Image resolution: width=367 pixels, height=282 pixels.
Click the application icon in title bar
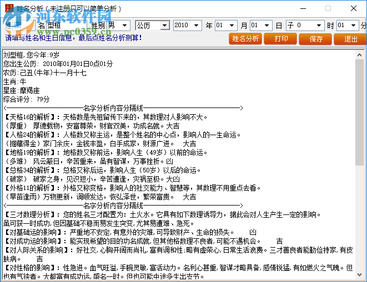click(9, 9)
